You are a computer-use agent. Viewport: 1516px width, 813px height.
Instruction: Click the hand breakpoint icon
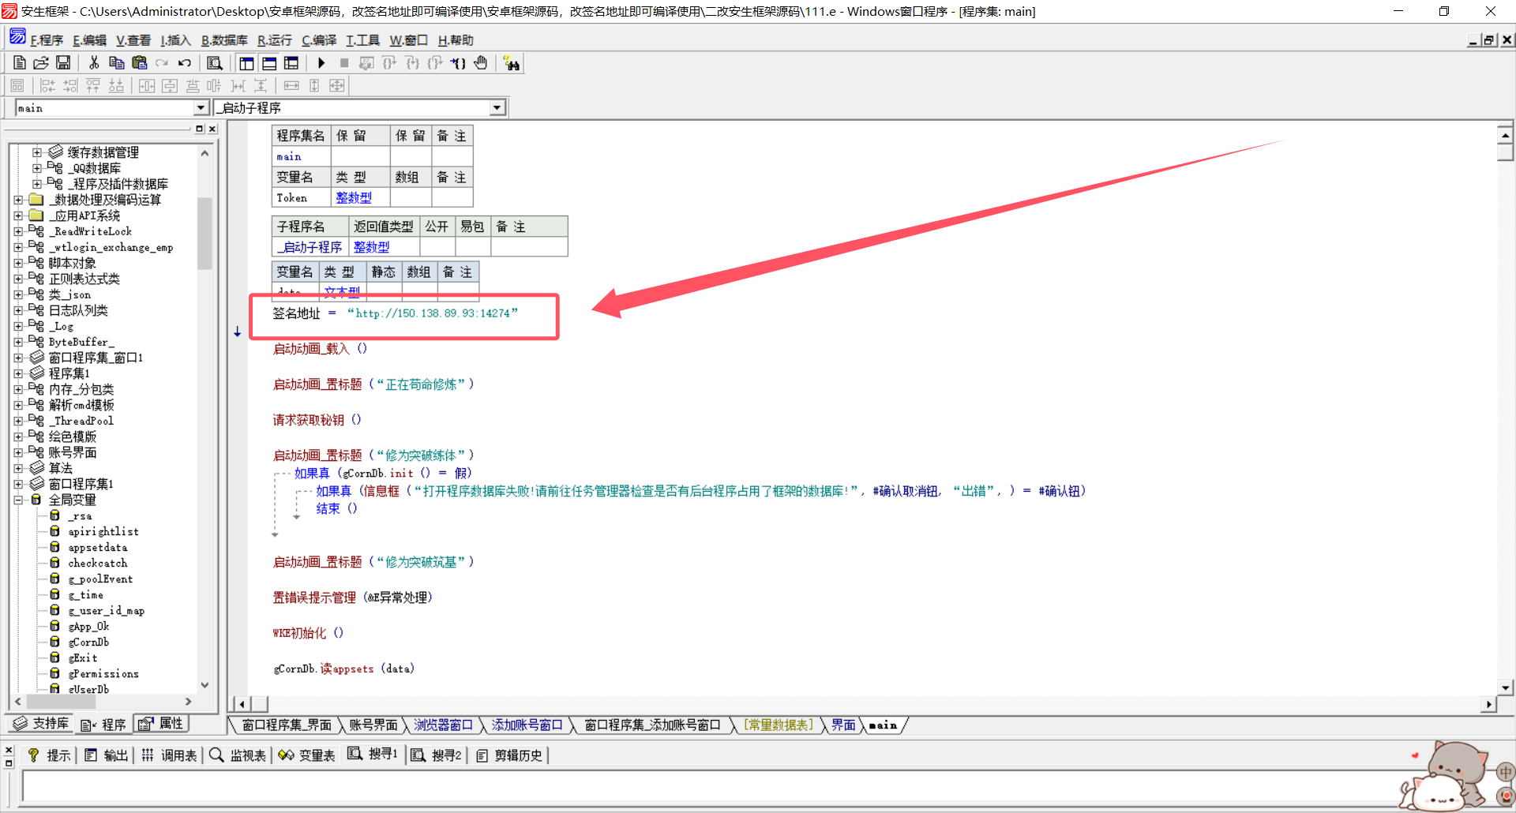click(481, 63)
